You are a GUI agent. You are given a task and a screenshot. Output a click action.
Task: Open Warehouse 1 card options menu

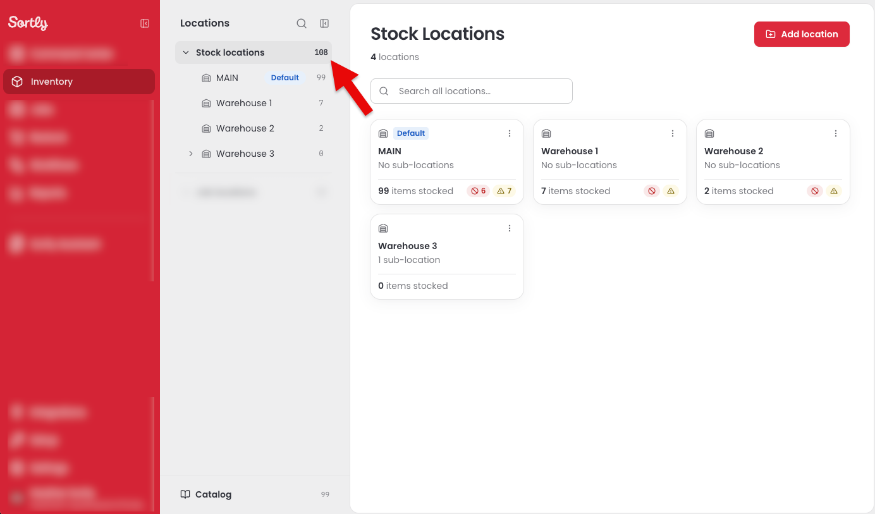pos(673,133)
